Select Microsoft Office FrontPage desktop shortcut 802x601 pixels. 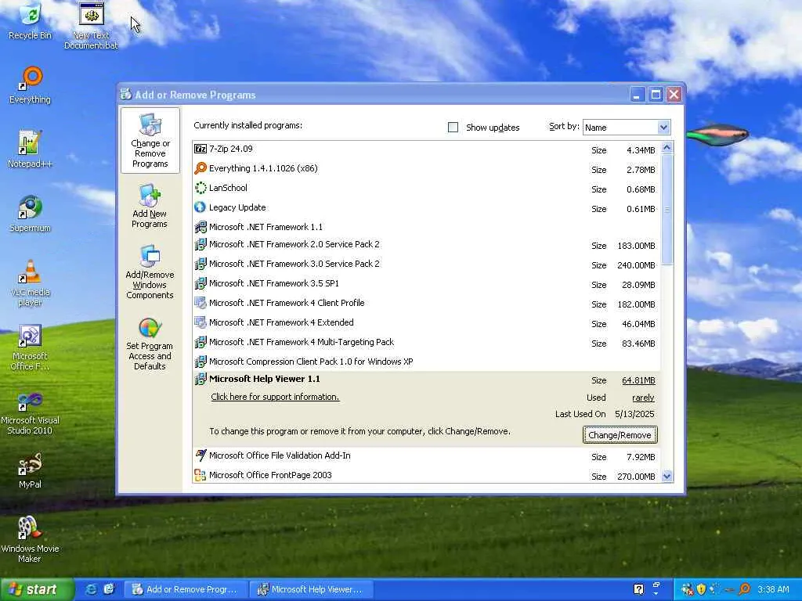(x=31, y=347)
